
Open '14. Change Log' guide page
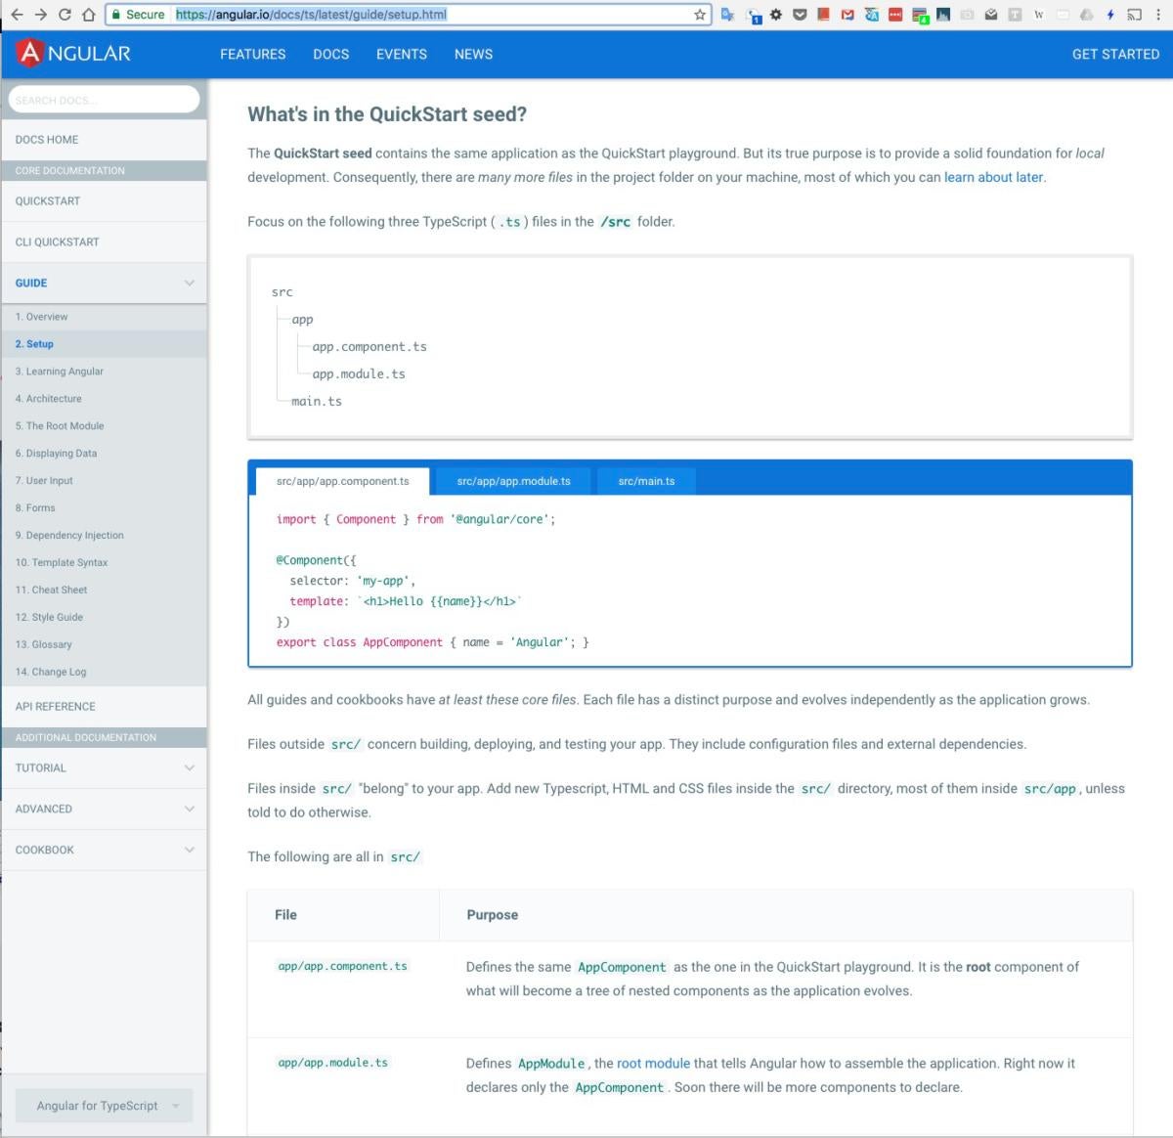click(x=104, y=673)
